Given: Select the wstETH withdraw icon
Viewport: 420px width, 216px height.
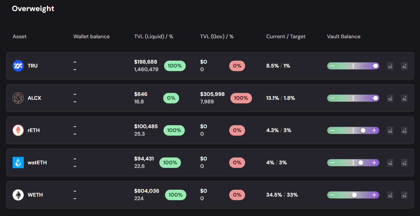Looking at the screenshot, I should click(404, 163).
